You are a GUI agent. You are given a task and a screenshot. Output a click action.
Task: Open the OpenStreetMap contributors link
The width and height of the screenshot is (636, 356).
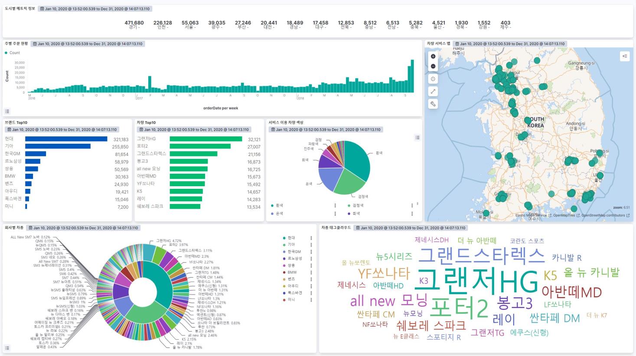tap(605, 215)
